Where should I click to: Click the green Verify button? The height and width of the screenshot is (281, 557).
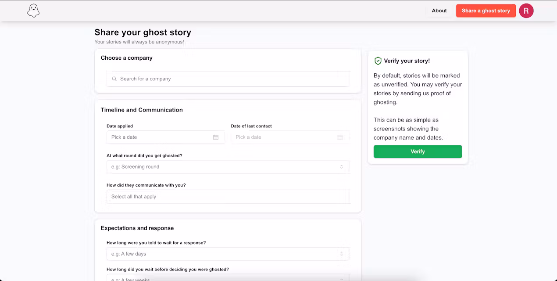pos(418,151)
